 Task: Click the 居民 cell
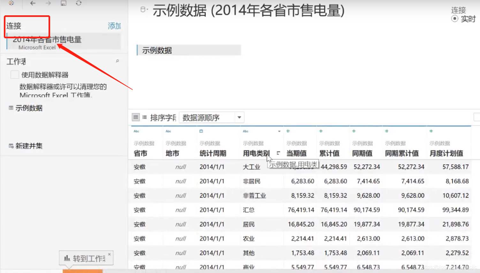(x=249, y=224)
